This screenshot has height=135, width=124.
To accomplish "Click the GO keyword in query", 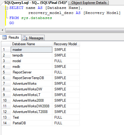I will (x=12, y=23).
